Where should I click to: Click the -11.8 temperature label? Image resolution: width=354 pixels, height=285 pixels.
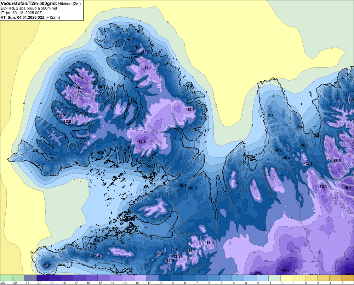pyautogui.click(x=159, y=254)
